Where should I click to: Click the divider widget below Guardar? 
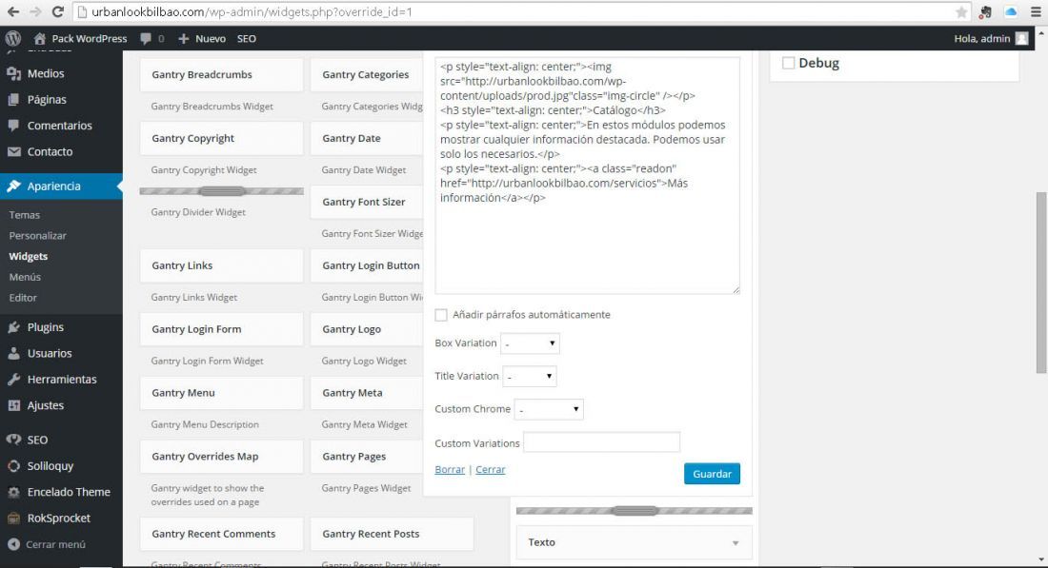635,511
